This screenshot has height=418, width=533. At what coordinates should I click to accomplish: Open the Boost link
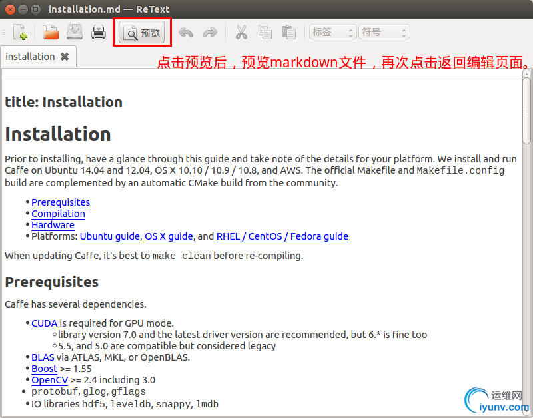pos(44,369)
